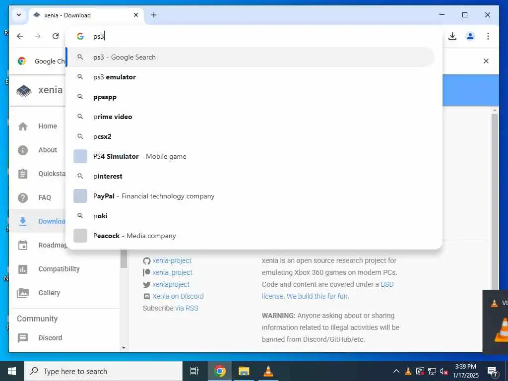Click the address bar containing ps3

[254, 36]
